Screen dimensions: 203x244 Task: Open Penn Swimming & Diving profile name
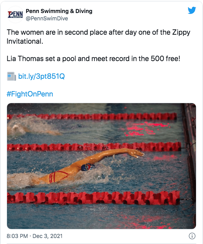tap(59, 11)
